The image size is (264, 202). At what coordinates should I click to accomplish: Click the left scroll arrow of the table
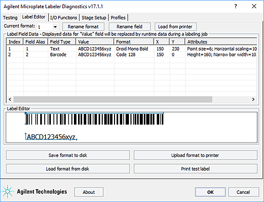tap(10, 99)
